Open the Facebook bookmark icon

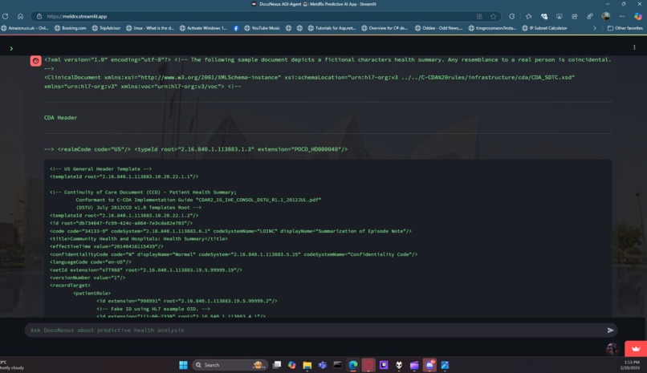coord(236,28)
